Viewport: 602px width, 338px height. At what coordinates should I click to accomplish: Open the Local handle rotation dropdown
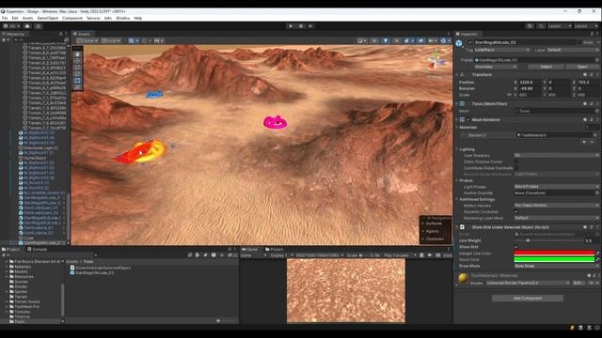coord(111,40)
